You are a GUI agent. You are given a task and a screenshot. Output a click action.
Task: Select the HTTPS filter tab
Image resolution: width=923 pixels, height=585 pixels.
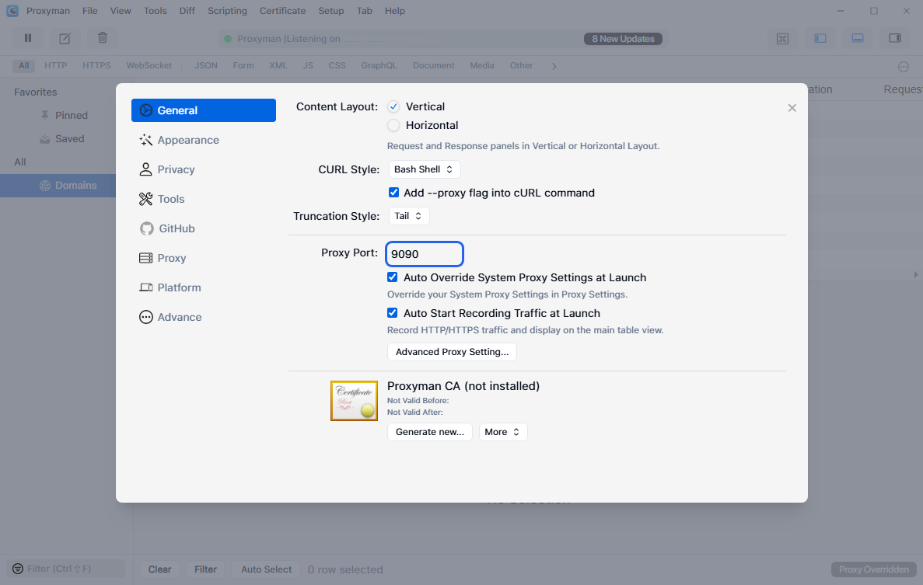pos(96,66)
